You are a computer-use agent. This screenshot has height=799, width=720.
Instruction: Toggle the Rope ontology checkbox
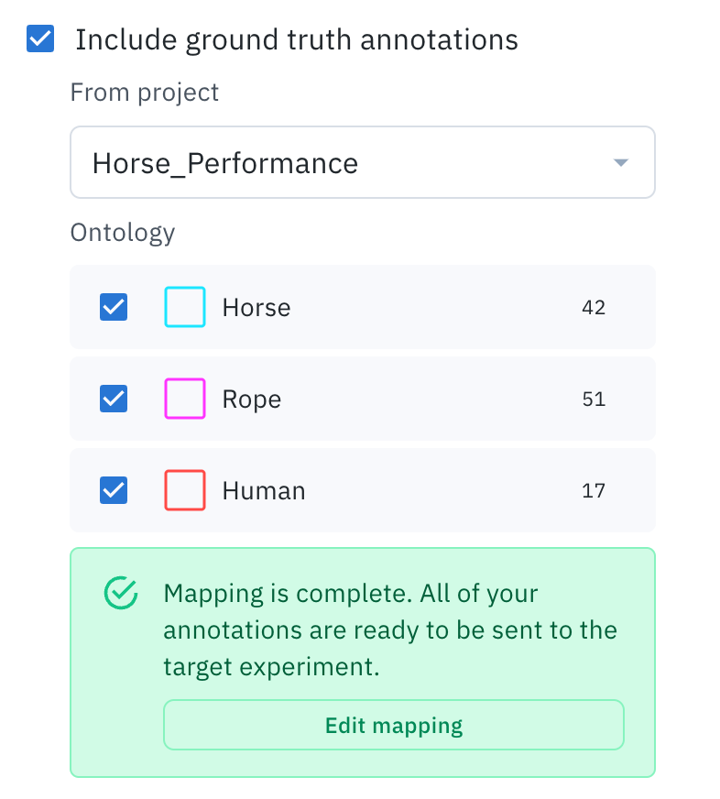[114, 399]
